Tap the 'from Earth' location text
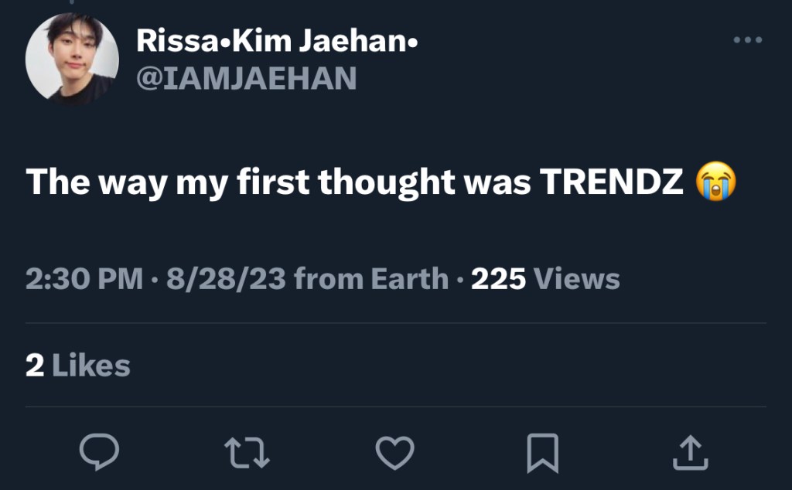792x490 pixels. (371, 279)
